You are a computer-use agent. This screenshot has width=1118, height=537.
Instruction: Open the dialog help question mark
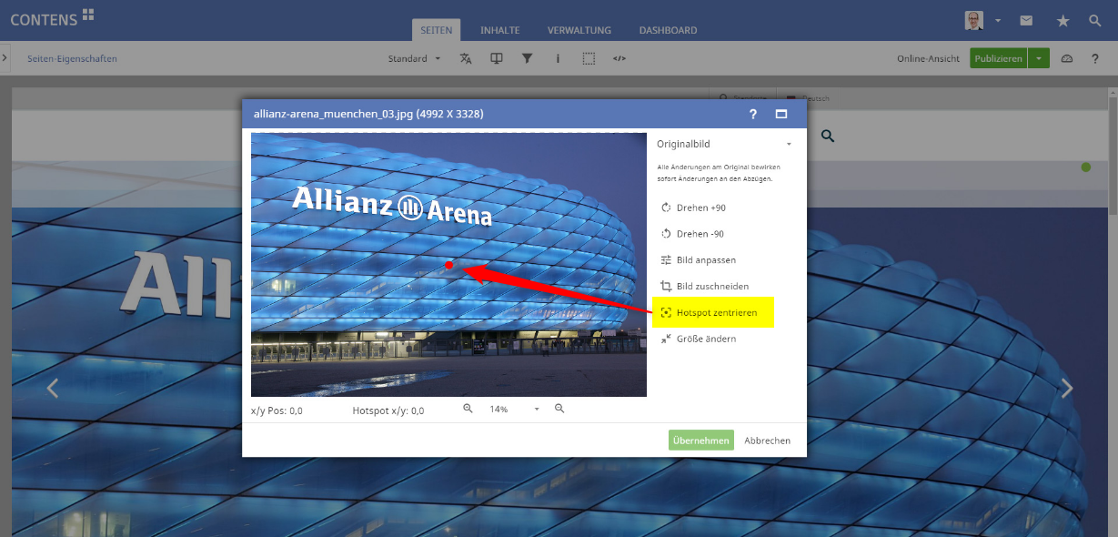tap(752, 115)
